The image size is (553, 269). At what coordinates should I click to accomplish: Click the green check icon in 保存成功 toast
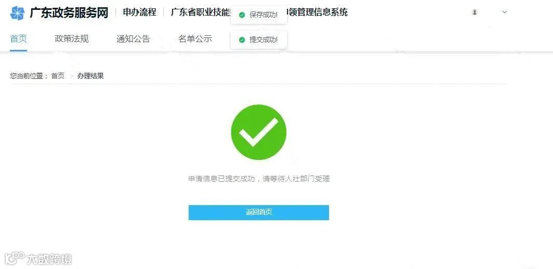[242, 15]
